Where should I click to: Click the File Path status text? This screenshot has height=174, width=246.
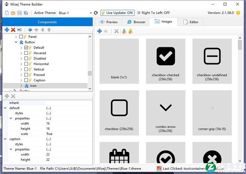(x=90, y=169)
